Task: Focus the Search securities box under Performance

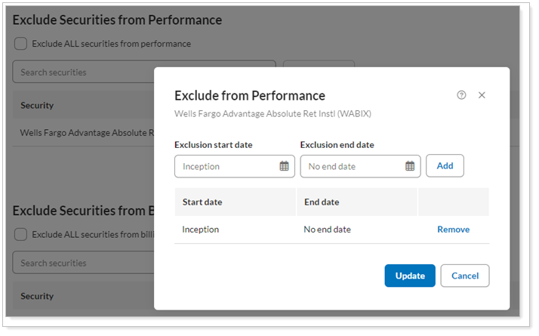Action: point(83,72)
